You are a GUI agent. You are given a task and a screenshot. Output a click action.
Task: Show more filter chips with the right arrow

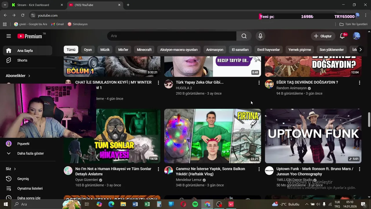[360, 50]
